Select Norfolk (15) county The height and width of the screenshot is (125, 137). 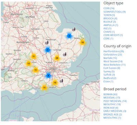point(110,58)
